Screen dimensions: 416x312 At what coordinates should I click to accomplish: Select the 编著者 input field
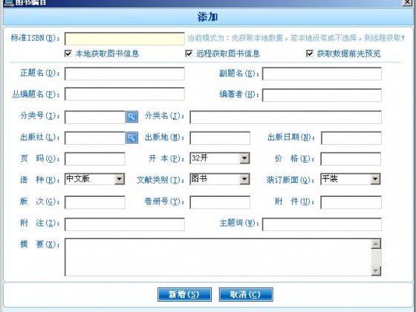coord(322,95)
